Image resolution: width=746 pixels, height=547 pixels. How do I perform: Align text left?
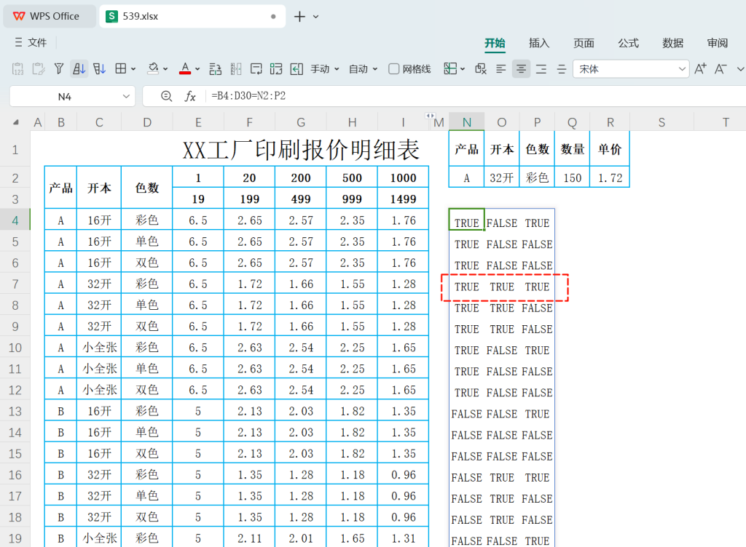click(x=501, y=69)
